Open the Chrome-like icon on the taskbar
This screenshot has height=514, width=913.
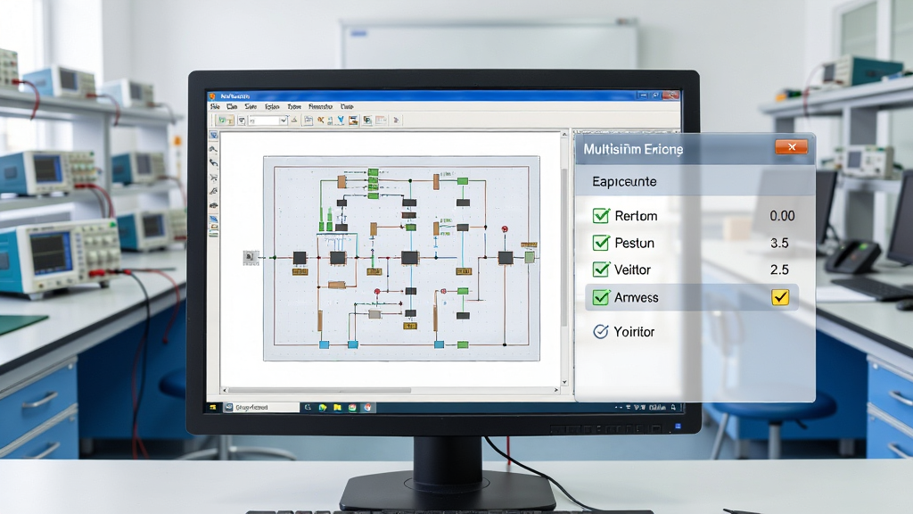coord(367,407)
